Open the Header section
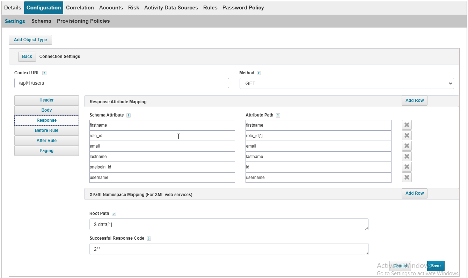 pyautogui.click(x=46, y=100)
